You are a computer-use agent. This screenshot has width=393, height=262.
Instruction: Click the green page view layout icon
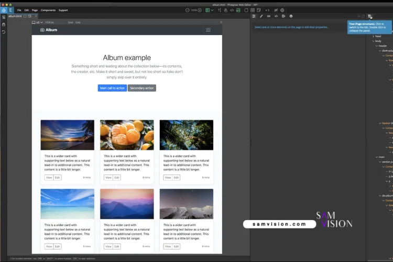pos(208,10)
